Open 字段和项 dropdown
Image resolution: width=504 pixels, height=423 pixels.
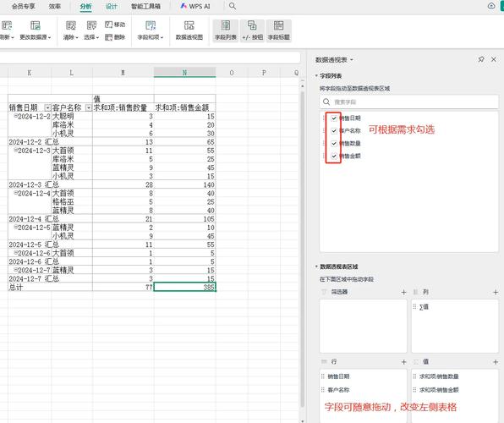pos(151,30)
